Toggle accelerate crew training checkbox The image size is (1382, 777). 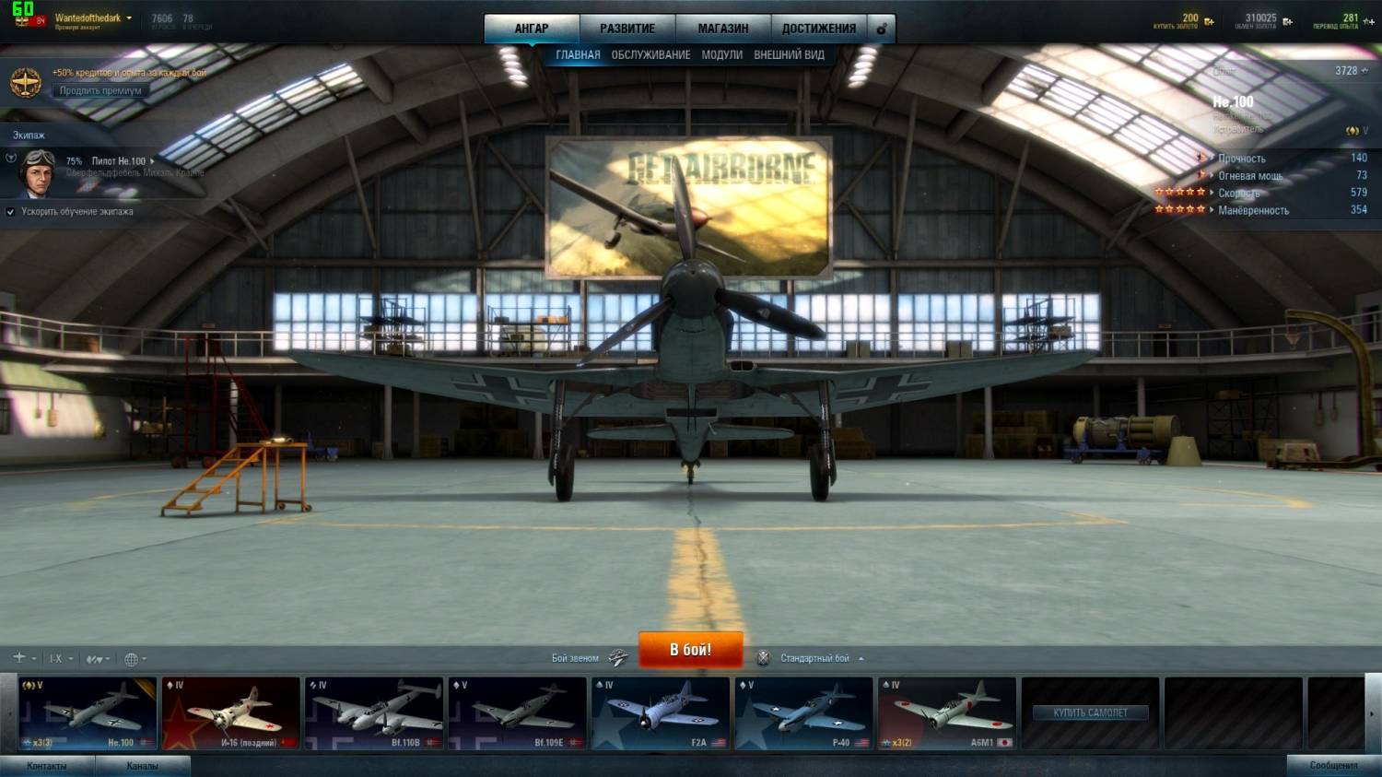(11, 212)
